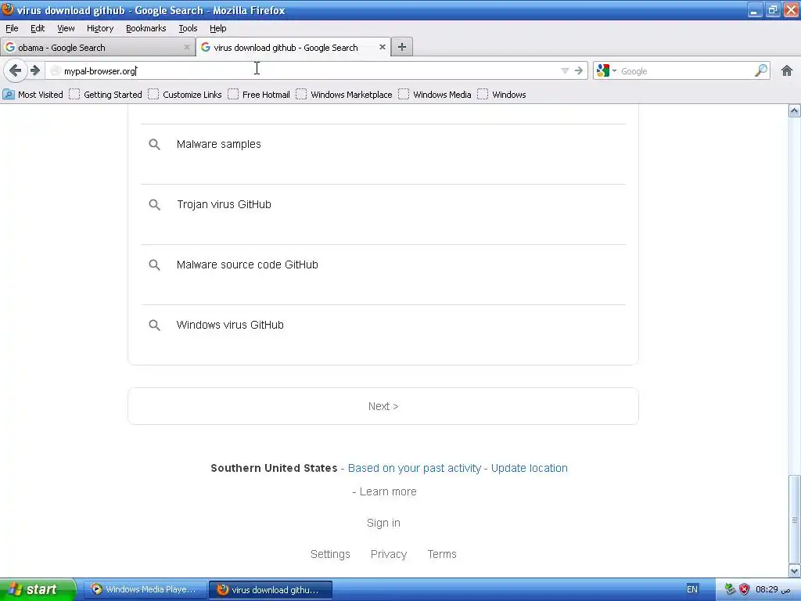Open the Windows Marketplace bookmark
Image resolution: width=801 pixels, height=601 pixels.
coord(344,95)
